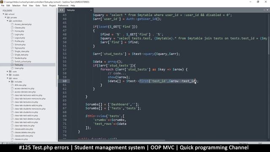Open the File menu
This screenshot has width=270, height=152.
3,5
